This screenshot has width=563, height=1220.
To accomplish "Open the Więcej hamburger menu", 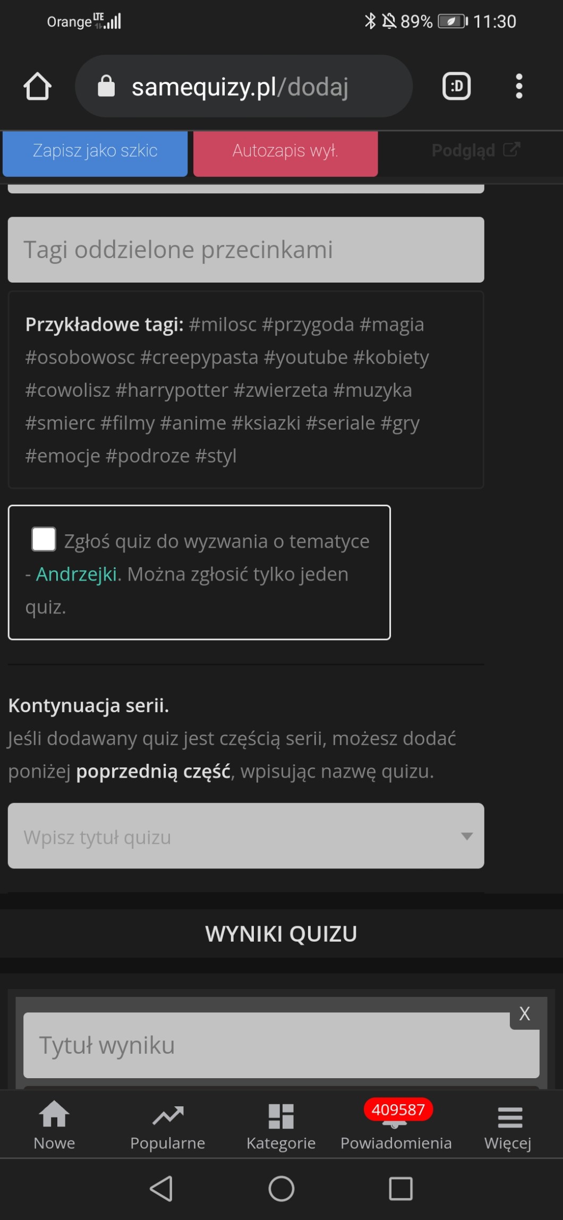I will (x=508, y=1124).
